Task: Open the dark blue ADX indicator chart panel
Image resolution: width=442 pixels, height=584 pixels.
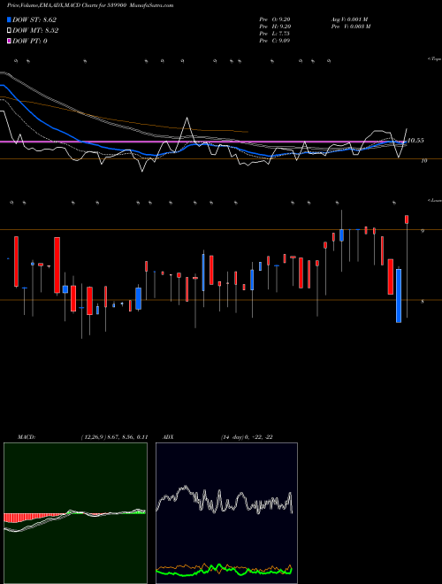Action: click(226, 513)
